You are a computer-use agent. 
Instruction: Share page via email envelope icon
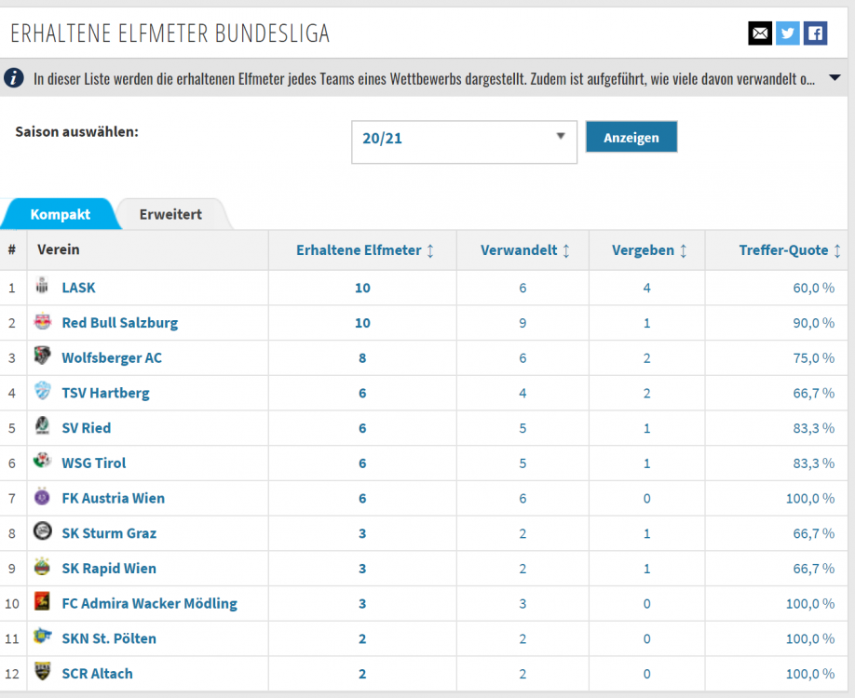[x=760, y=34]
